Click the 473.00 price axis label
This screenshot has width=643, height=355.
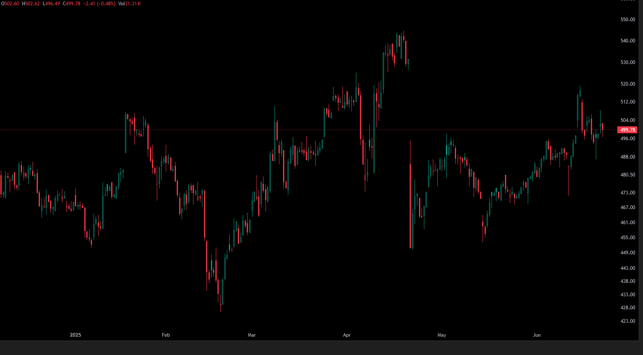(628, 193)
